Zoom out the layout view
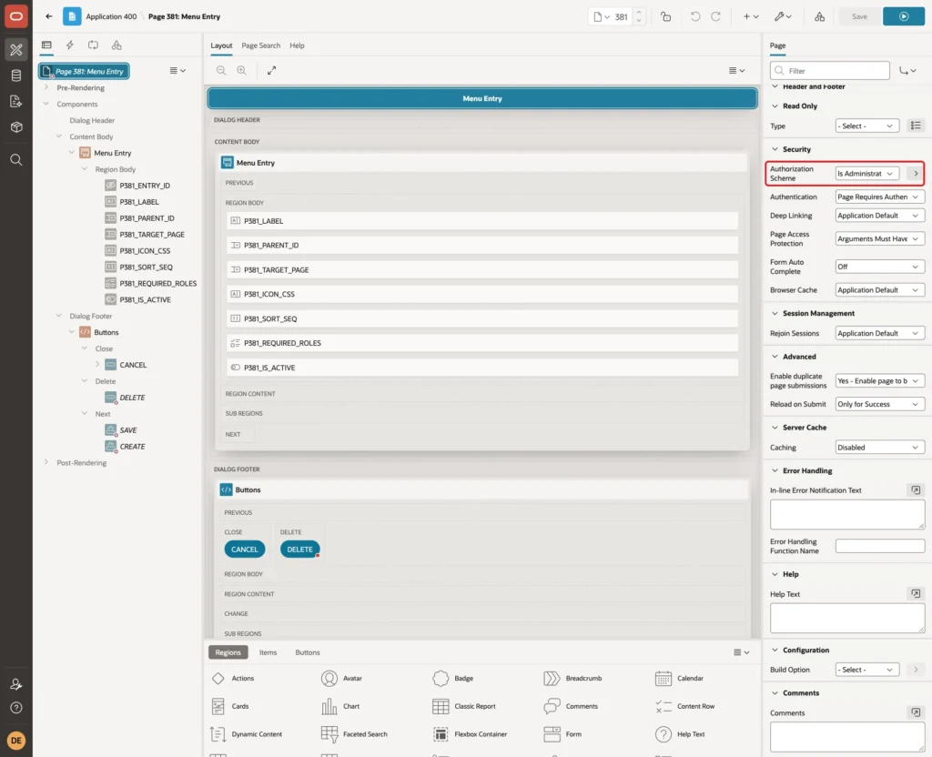This screenshot has width=932, height=757. [221, 70]
